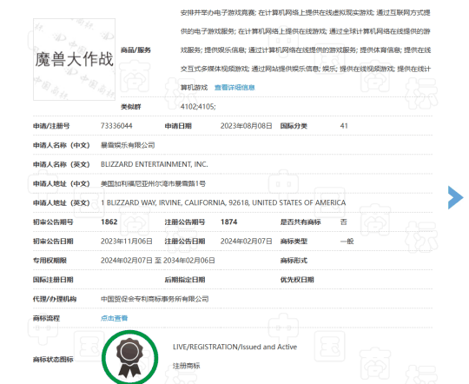Select the 1 BLIZZARD WAY, IRVINE address
The width and height of the screenshot is (469, 384).
click(223, 202)
